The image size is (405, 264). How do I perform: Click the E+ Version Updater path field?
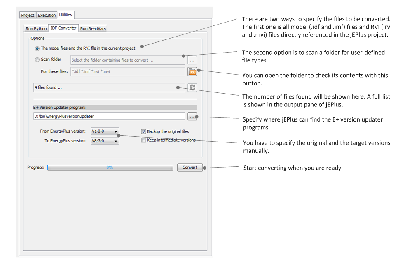pos(109,116)
